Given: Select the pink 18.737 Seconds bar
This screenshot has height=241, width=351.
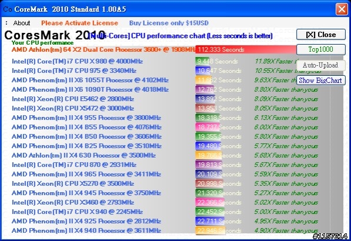Looking at the screenshot, I should point(208,127).
